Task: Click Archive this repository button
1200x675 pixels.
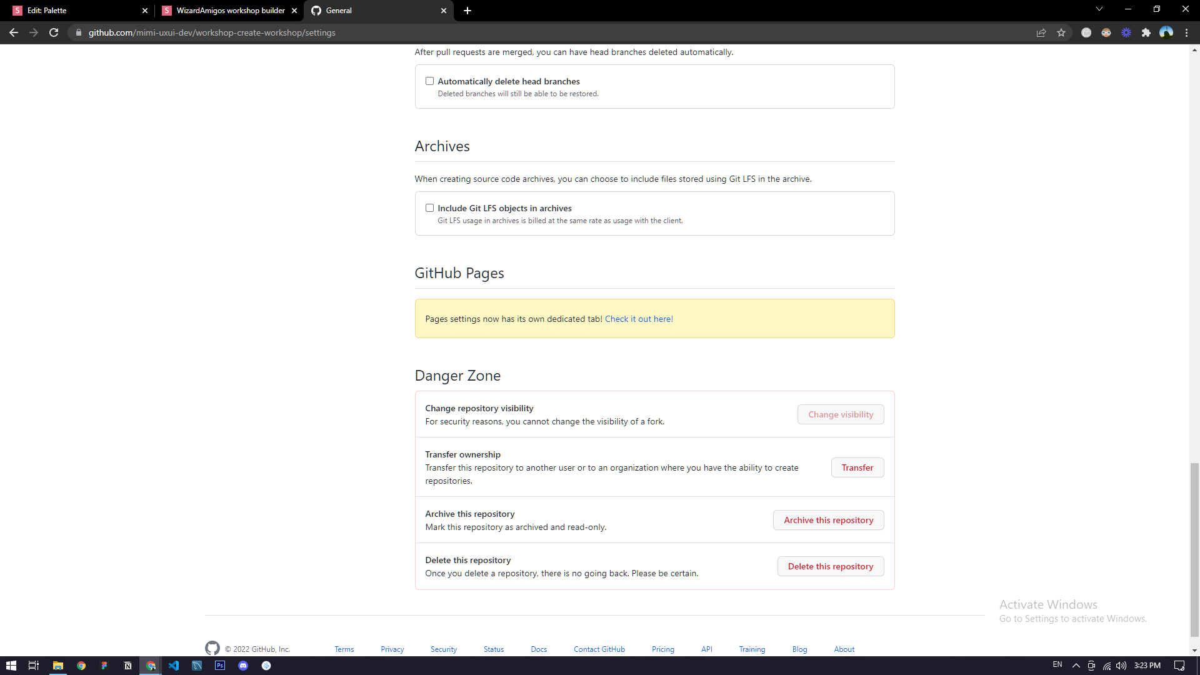Action: [x=828, y=520]
